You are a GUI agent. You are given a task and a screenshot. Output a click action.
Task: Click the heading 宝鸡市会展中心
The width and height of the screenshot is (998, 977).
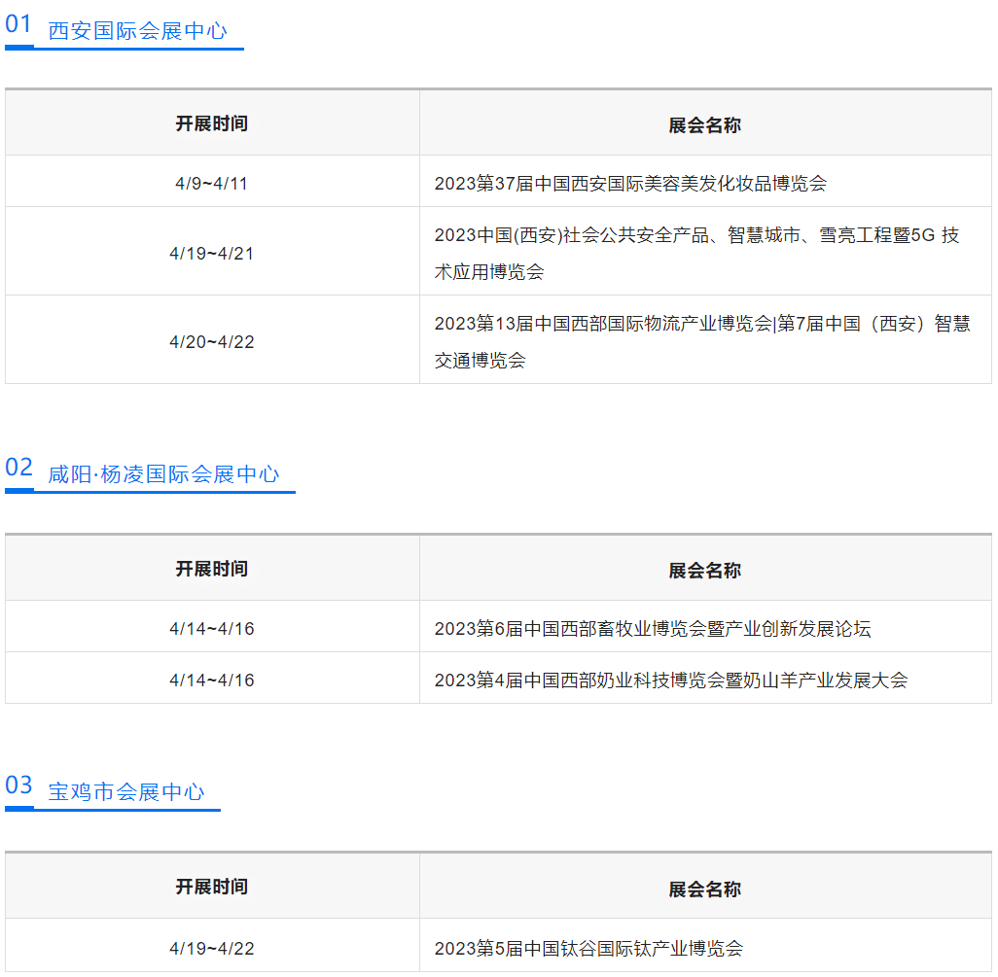click(x=126, y=792)
